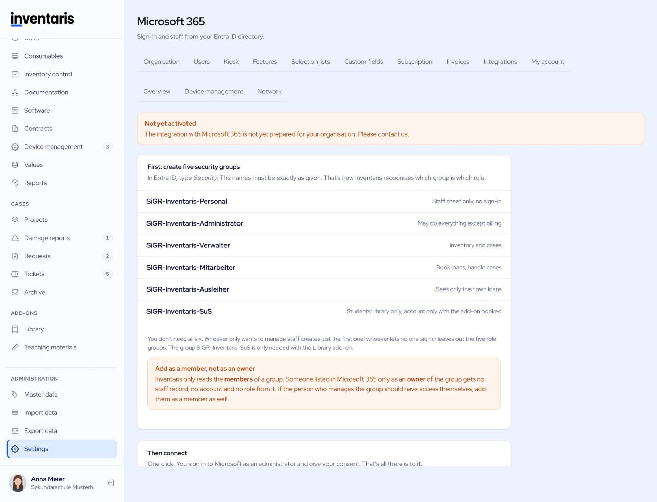Click the Projects layers icon
Screen dimensions: 657x502
click(x=15, y=219)
